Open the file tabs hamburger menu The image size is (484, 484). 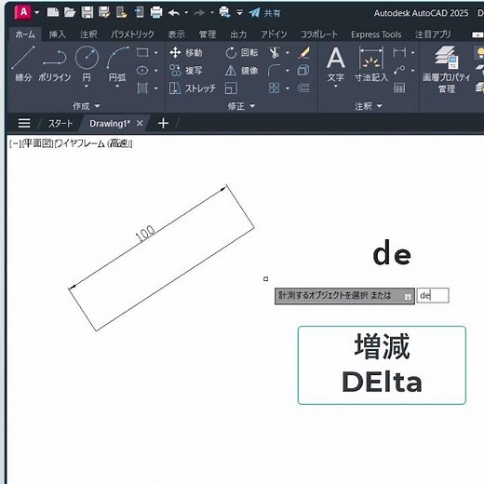pos(24,123)
